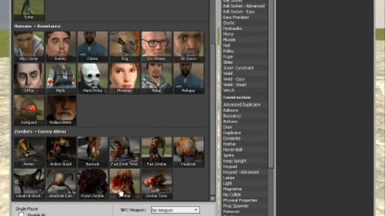Image resolution: width=385 pixels, height=216 pixels.
Task: Select the Weld - Easy tool
Action: (x=234, y=79)
